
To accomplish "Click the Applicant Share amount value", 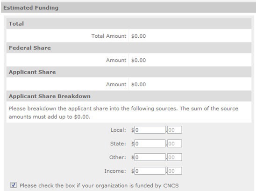I will (138, 84).
